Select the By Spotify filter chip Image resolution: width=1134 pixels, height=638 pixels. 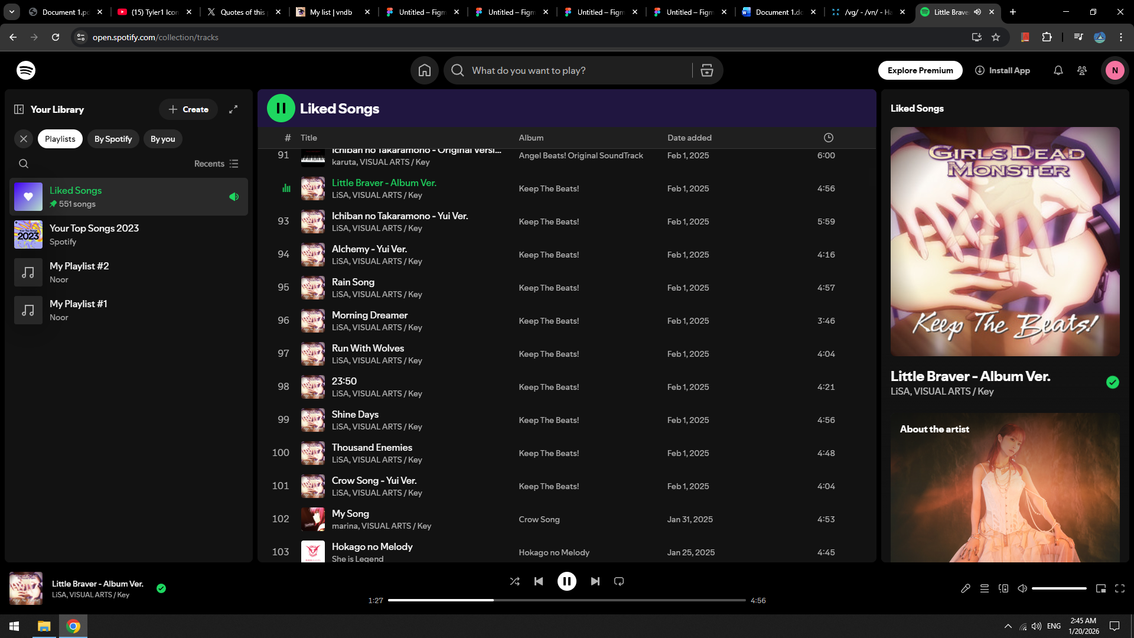tap(113, 139)
